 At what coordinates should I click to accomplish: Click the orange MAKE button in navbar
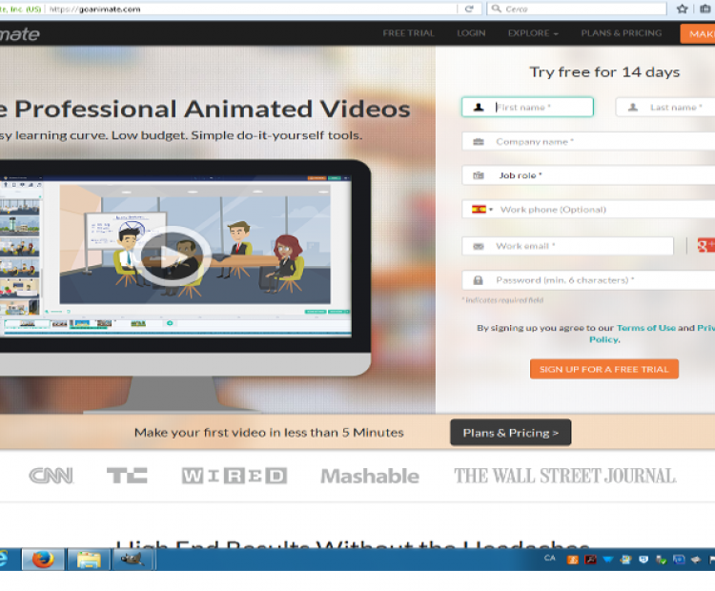(x=698, y=33)
